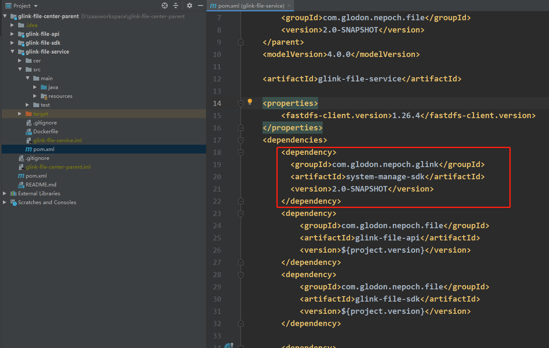Screen dimensions: 549x348
Task: Select the External Libraries node
Action: [39, 193]
